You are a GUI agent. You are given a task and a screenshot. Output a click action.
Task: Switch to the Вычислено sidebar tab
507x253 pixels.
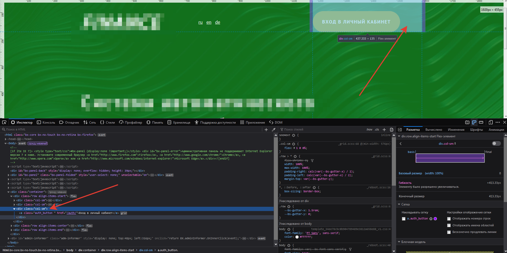(434, 130)
